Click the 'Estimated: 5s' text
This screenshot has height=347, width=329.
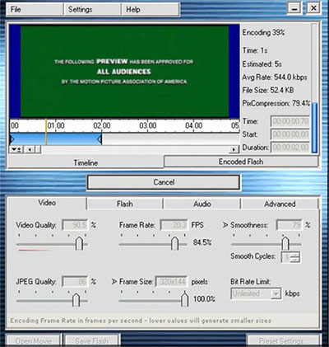262,64
